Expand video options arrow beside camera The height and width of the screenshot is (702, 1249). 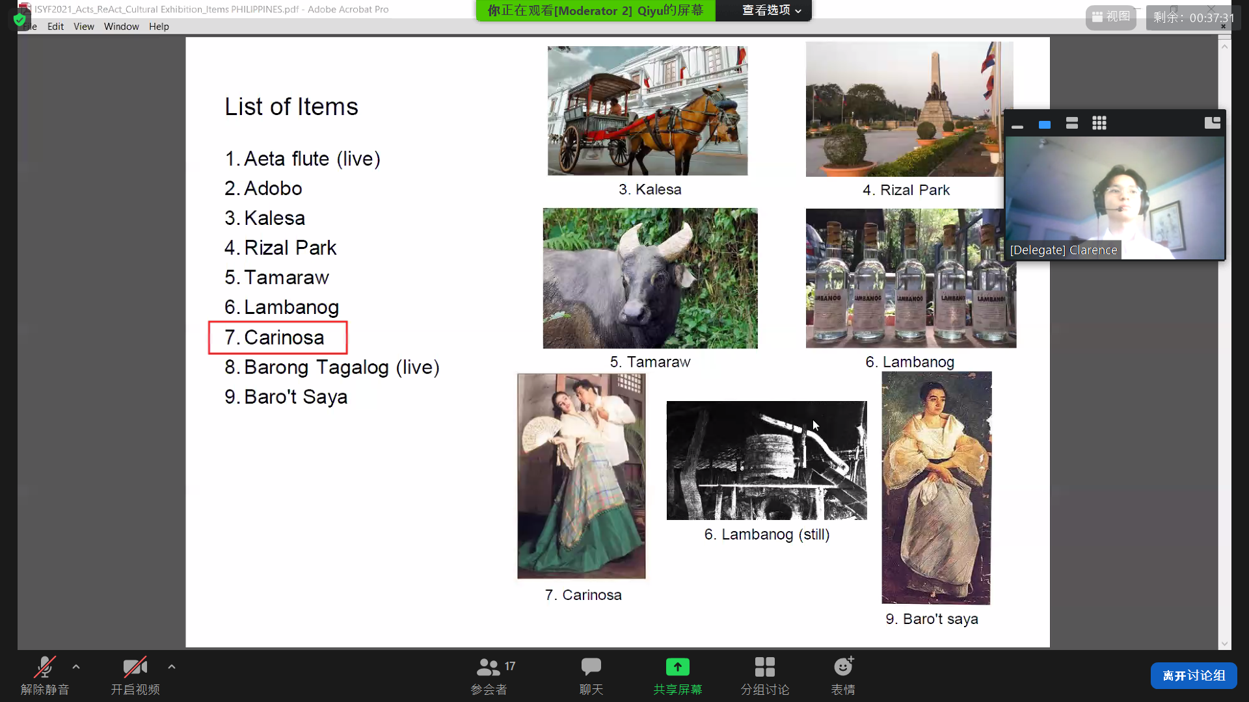[x=172, y=667]
